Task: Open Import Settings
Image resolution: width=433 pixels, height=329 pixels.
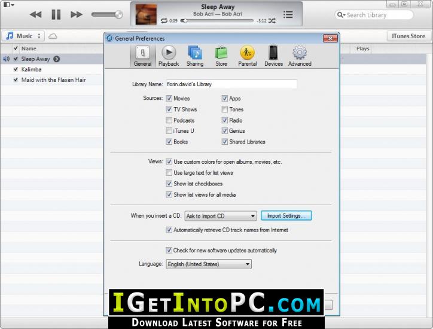Action: click(x=286, y=216)
